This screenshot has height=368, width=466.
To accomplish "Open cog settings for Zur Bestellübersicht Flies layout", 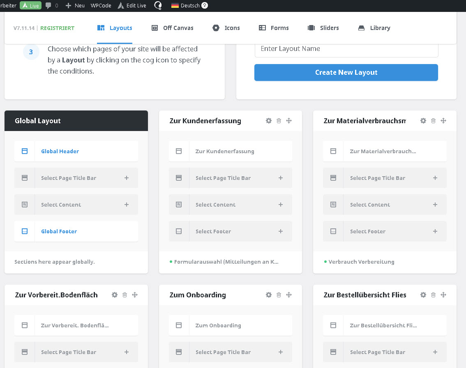I will click(423, 294).
